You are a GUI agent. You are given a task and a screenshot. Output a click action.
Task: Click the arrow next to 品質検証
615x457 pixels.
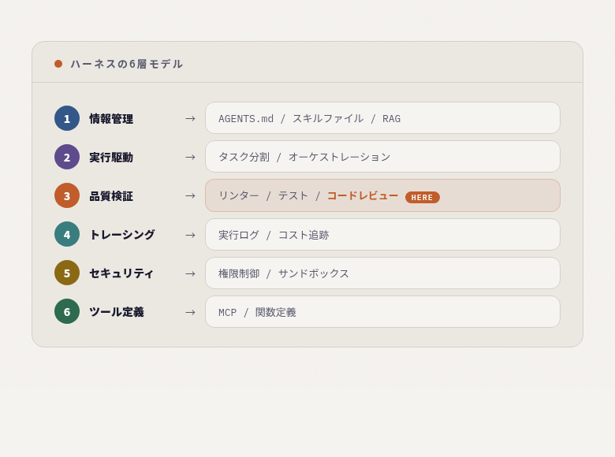pyautogui.click(x=190, y=195)
